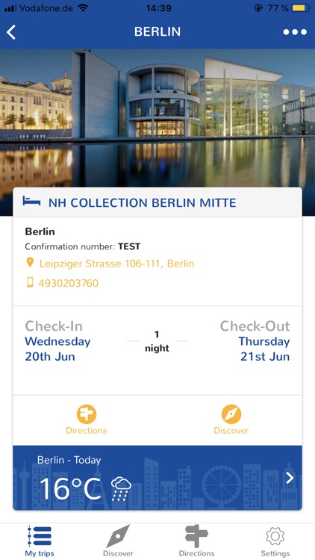
Task: Tap the yellow Discover compass icon
Action: (231, 414)
